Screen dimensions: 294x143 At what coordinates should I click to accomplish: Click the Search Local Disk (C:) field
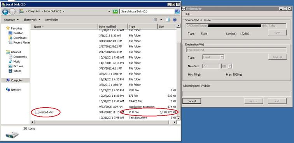(147, 11)
